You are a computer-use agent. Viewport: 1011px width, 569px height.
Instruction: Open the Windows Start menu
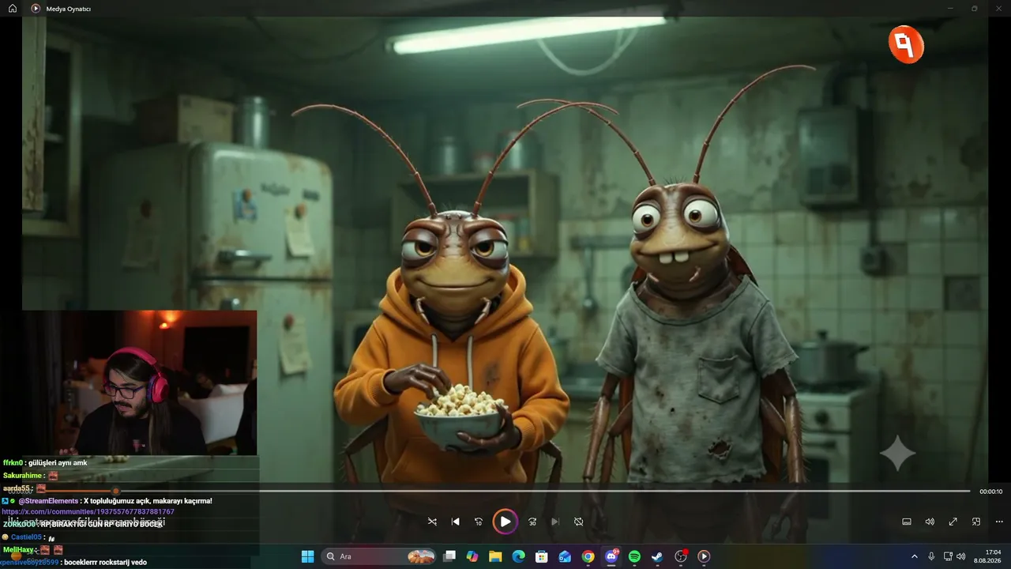pyautogui.click(x=307, y=556)
